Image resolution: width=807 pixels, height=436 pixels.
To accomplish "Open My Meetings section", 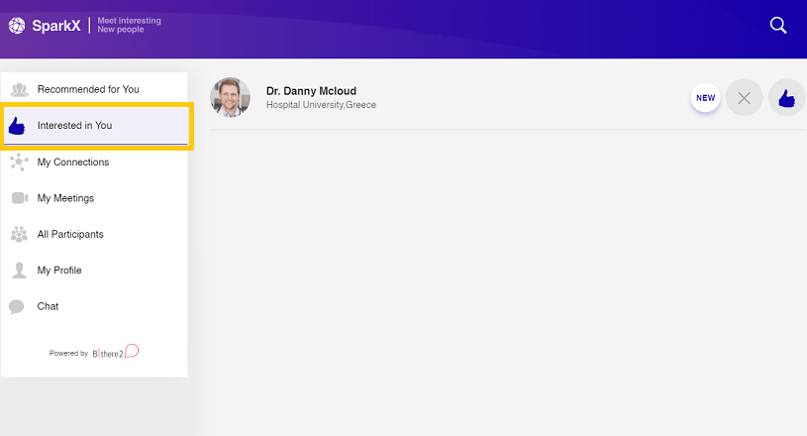I will tap(94, 198).
